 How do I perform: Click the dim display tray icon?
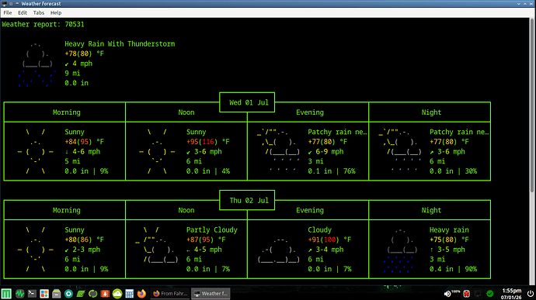[x=478, y=294]
